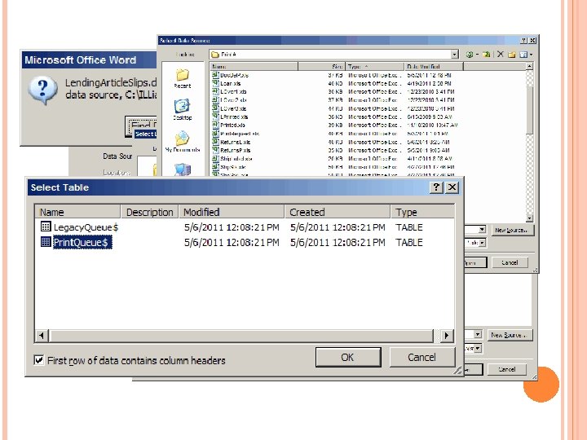Image resolution: width=587 pixels, height=440 pixels.
Task: Open the Look in folder dropdown
Action: pos(334,55)
